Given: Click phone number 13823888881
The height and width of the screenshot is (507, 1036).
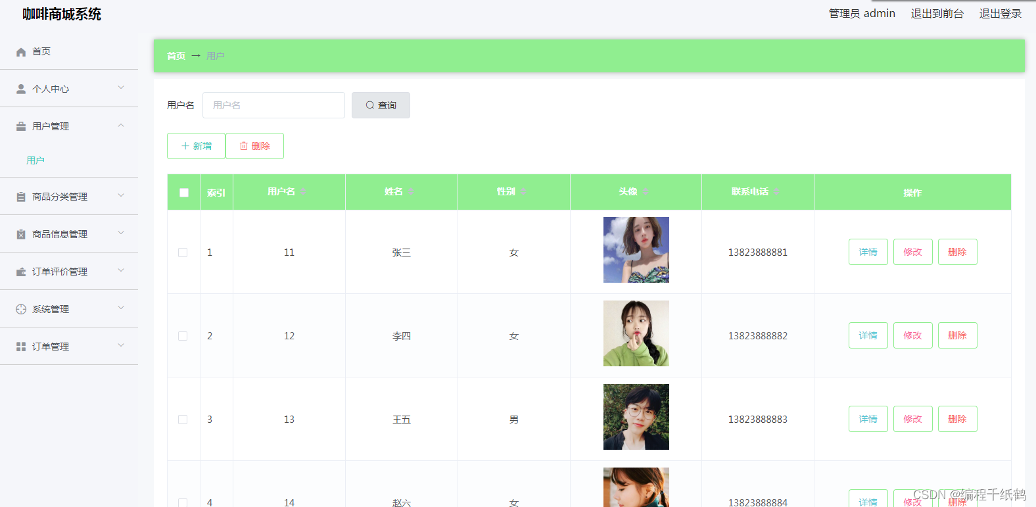Looking at the screenshot, I should click(758, 253).
